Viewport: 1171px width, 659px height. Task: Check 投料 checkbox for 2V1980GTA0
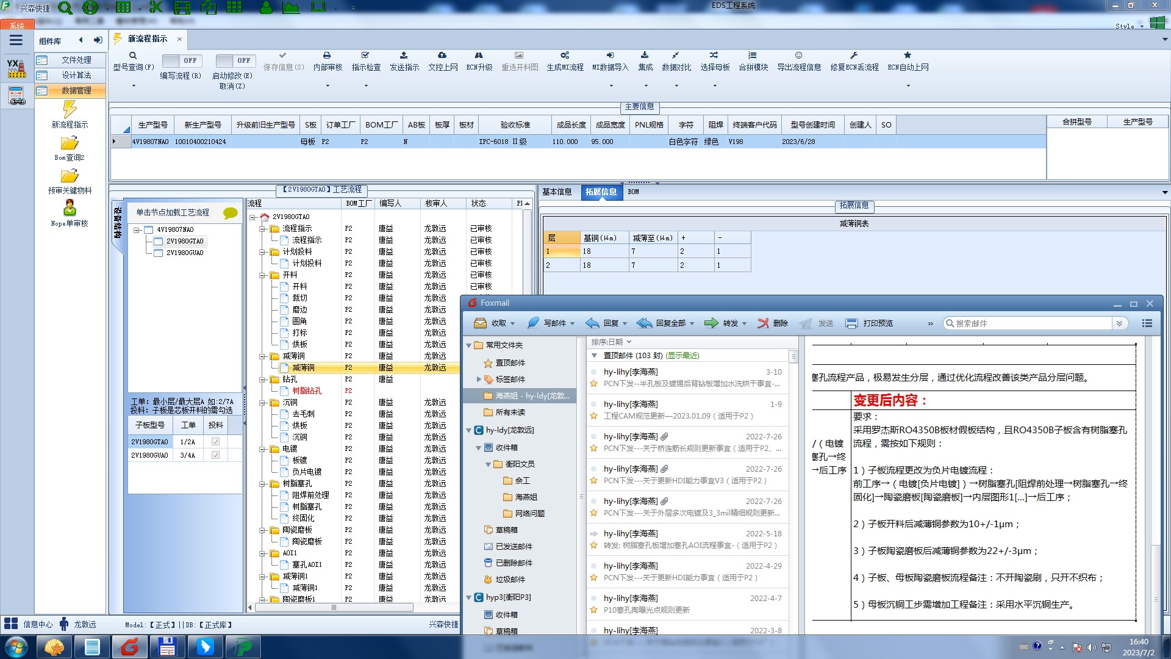(215, 442)
